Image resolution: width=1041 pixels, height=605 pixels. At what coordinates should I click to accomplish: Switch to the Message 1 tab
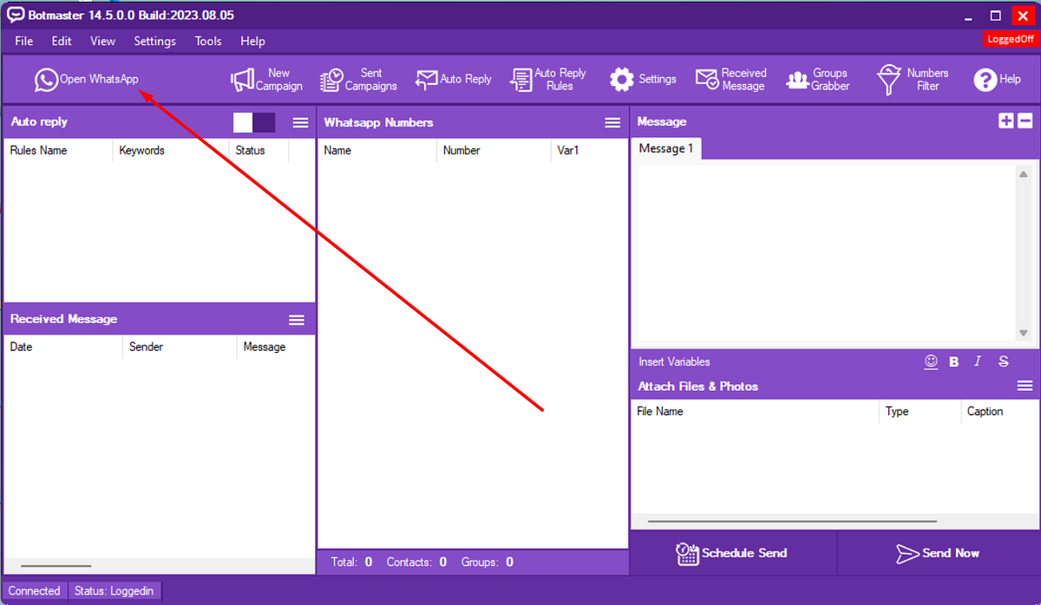point(665,148)
